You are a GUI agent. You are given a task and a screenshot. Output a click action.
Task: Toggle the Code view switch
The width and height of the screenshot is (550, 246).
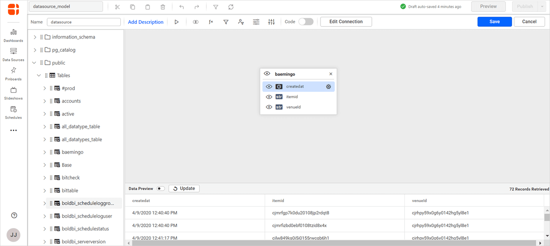pyautogui.click(x=306, y=22)
